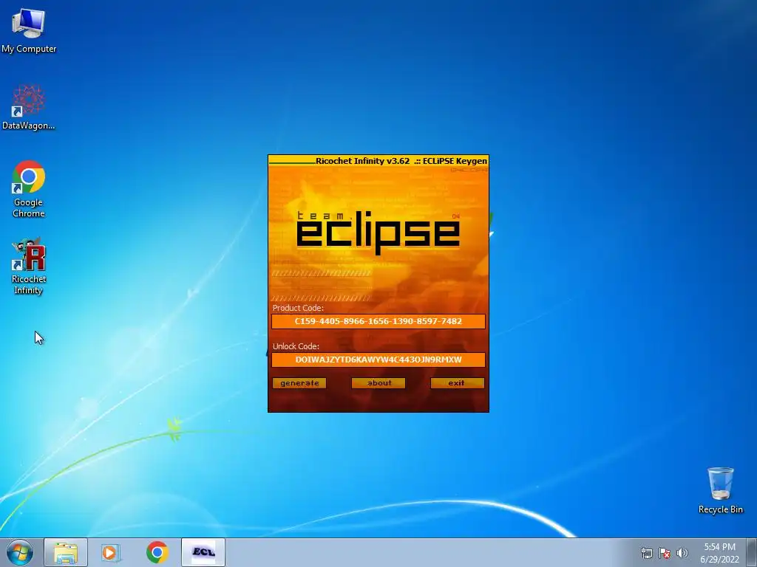Open Windows Media Player from taskbar
Viewport: 757px width, 567px height.
click(x=111, y=552)
